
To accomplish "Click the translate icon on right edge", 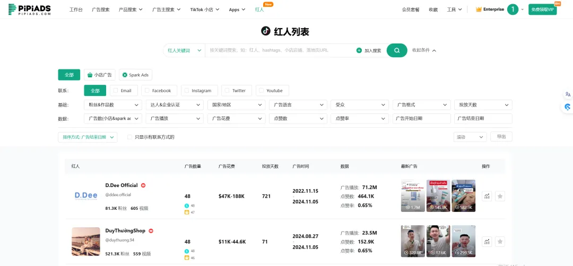I will (x=568, y=94).
